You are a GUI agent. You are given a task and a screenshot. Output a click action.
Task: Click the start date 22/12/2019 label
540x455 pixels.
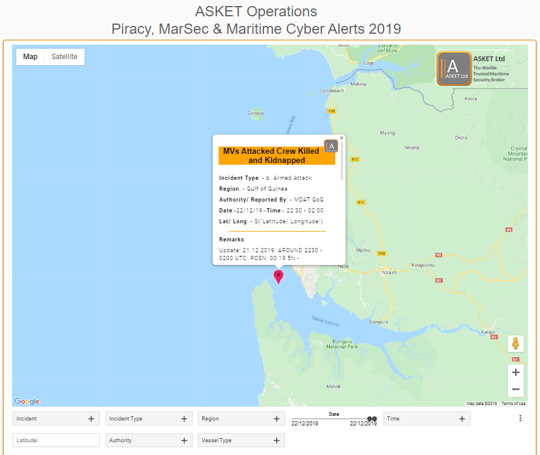point(305,424)
